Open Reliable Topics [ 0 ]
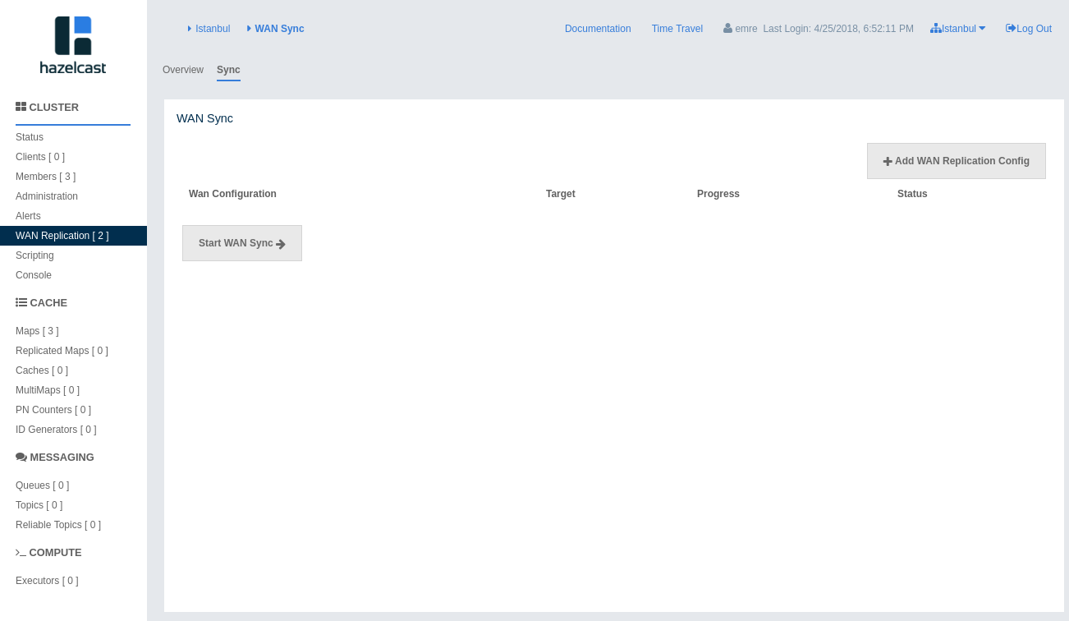The image size is (1069, 621). click(58, 525)
